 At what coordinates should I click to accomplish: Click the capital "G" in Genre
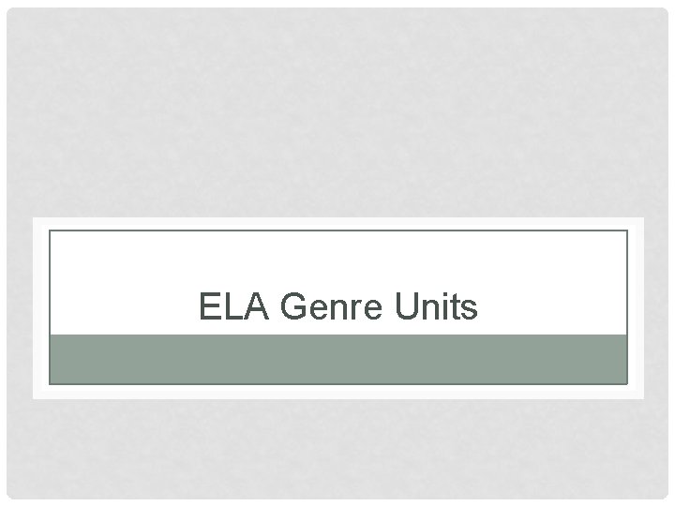pyautogui.click(x=294, y=305)
